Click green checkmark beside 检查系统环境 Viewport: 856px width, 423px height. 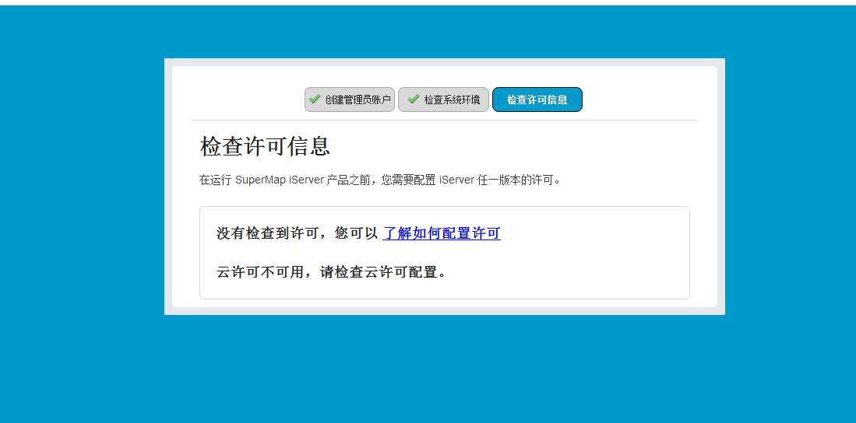point(414,100)
